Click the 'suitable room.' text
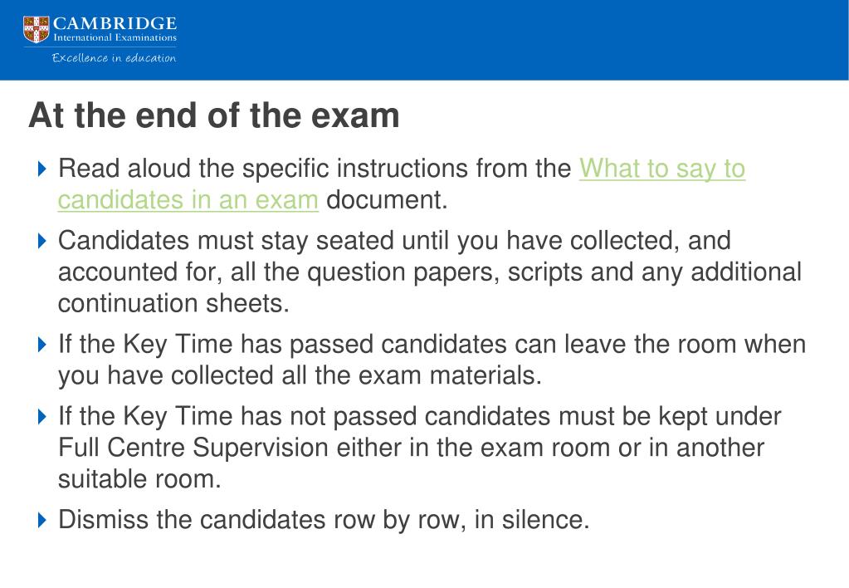 tap(139, 479)
